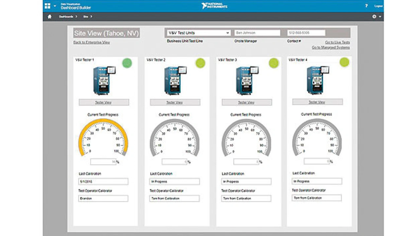The width and height of the screenshot is (419, 236).
Task: Click Tester 2 Last Calibration In Progress field
Action: (174, 181)
